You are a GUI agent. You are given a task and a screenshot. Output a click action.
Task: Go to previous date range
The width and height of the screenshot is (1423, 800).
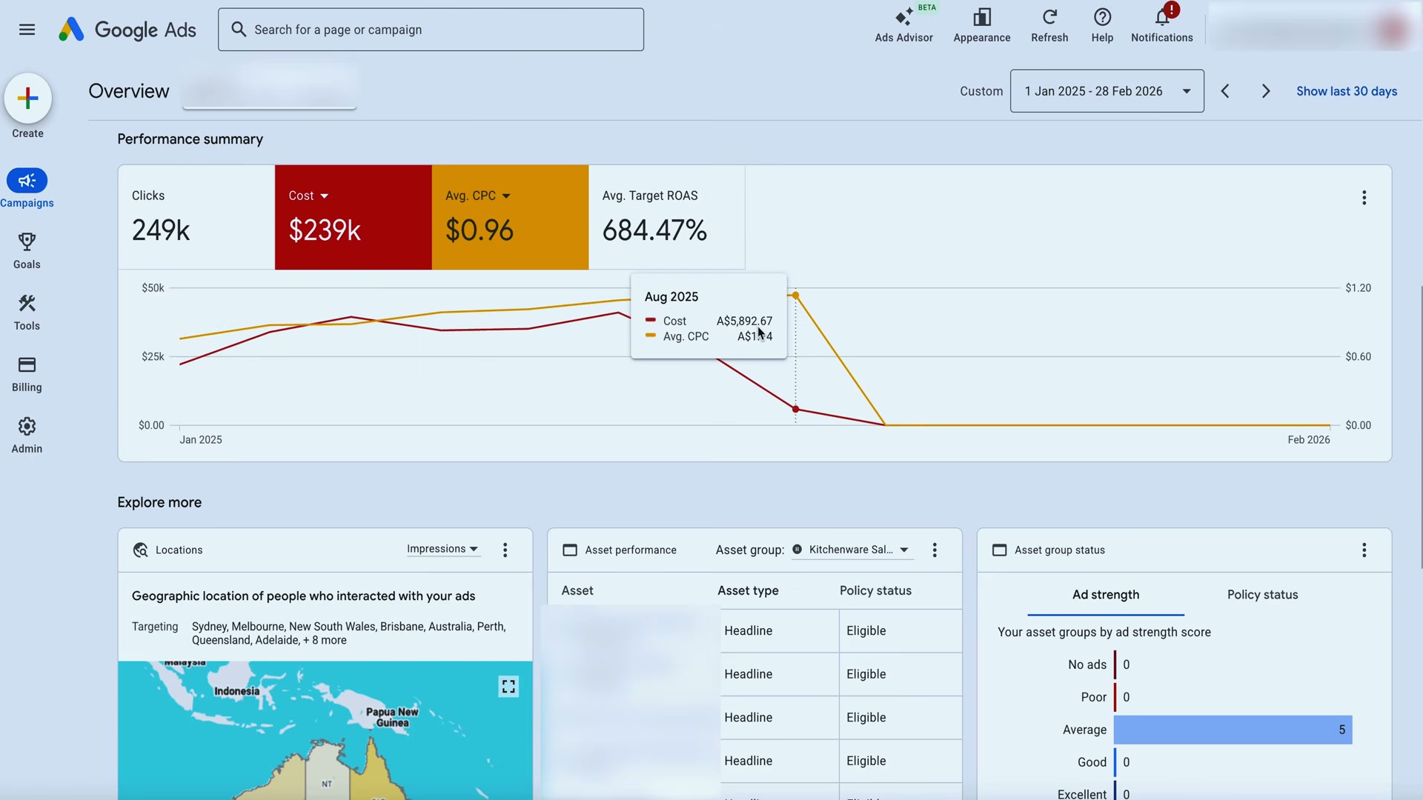coord(1225,91)
